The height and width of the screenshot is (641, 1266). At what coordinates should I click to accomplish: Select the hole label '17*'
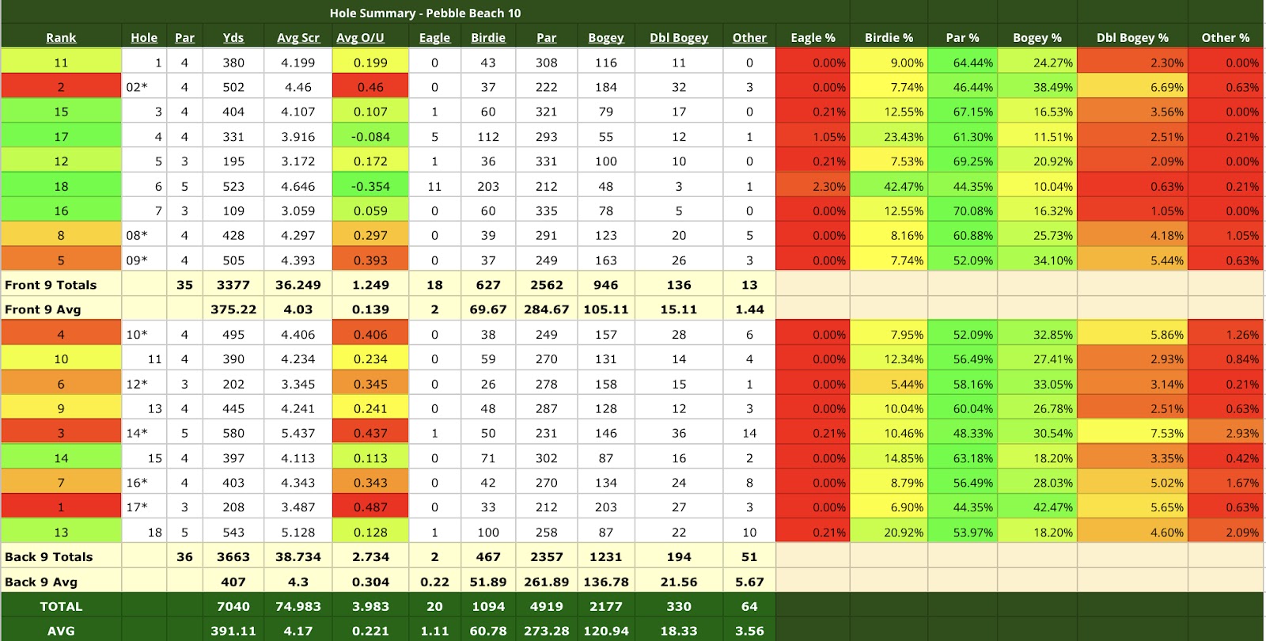tap(137, 507)
